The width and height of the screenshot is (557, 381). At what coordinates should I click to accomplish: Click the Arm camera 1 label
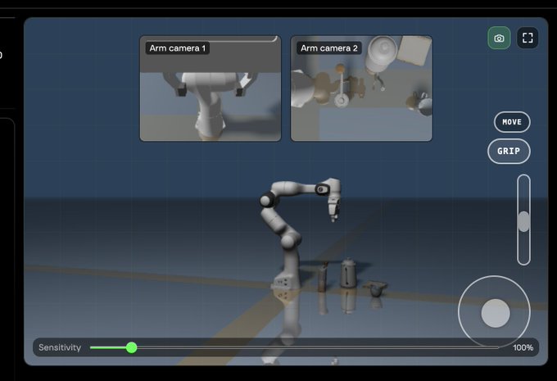pyautogui.click(x=177, y=48)
